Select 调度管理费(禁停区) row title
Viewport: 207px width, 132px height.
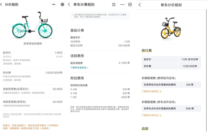14,102
